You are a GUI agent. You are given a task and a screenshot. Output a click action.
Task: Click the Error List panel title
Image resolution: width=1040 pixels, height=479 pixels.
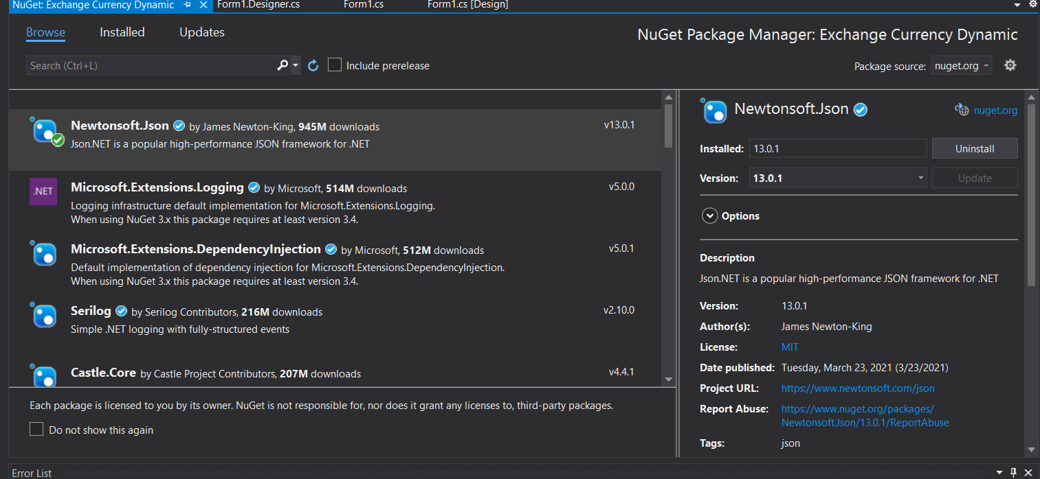click(x=32, y=473)
